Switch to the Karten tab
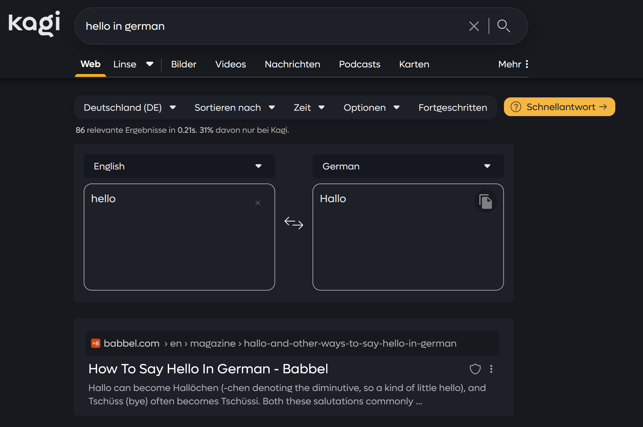 pyautogui.click(x=414, y=64)
